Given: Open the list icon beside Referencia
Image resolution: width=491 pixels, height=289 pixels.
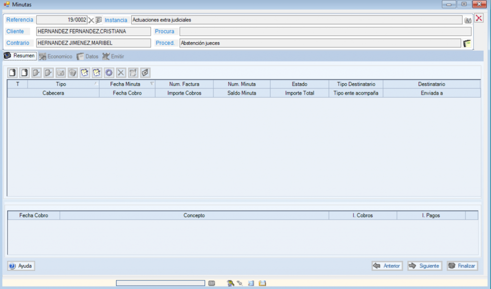Looking at the screenshot, I should click(98, 20).
